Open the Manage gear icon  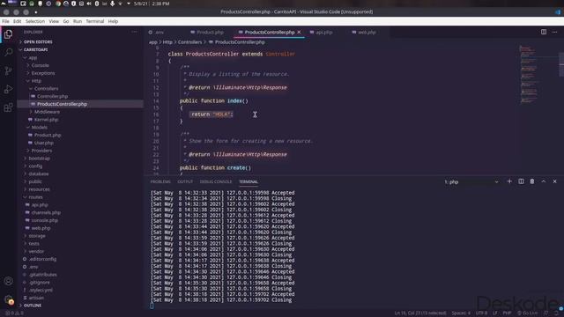8,299
